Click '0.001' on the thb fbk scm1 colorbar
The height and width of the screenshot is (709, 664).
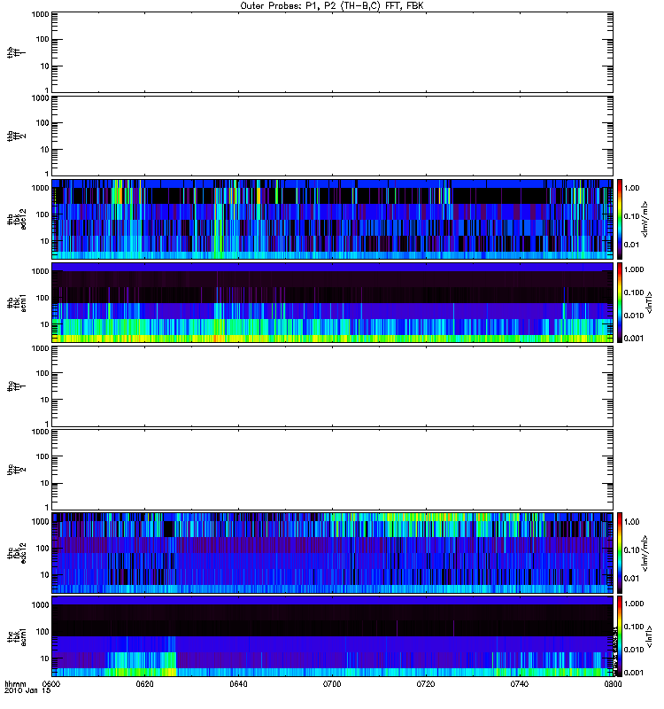(x=634, y=339)
